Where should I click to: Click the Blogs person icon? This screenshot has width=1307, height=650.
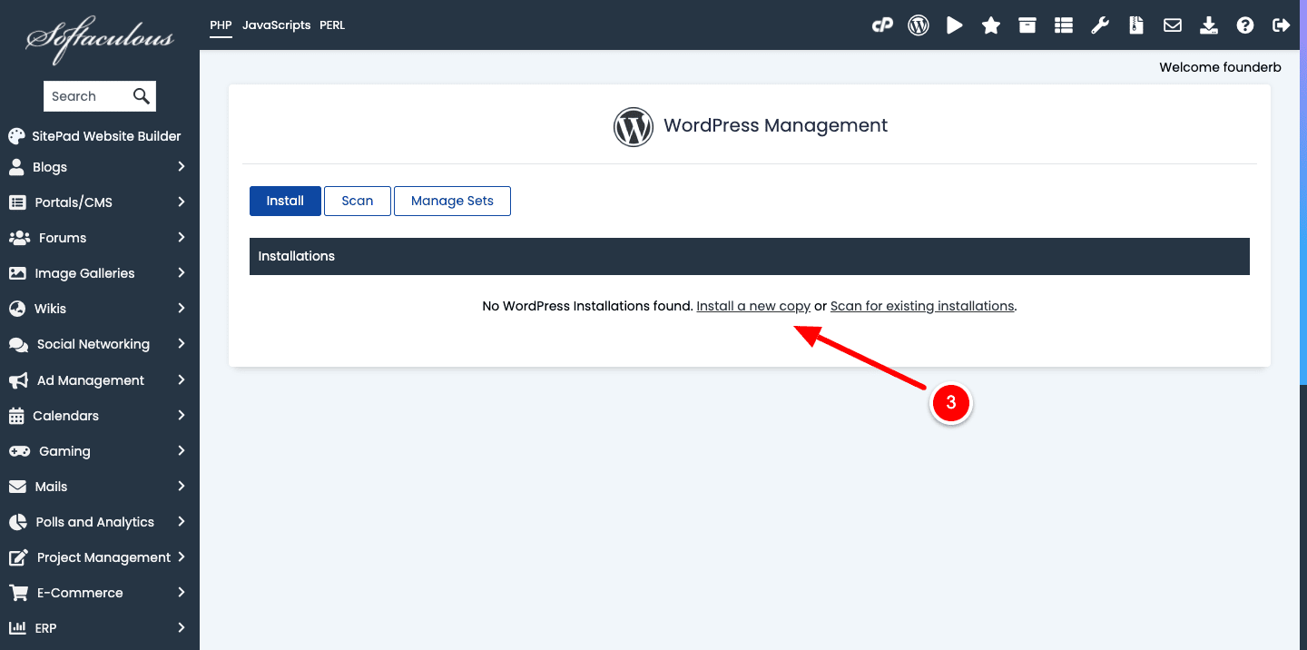click(16, 167)
